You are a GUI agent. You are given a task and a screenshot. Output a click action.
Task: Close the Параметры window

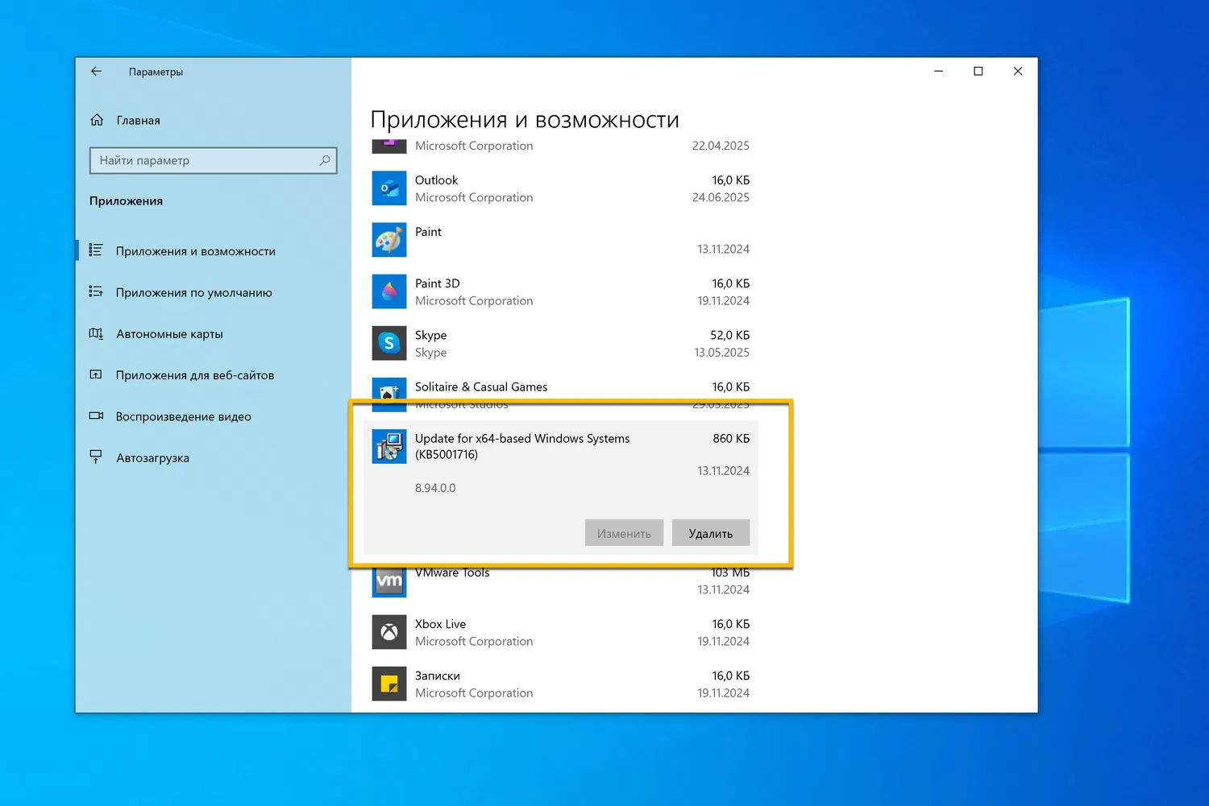(1018, 72)
